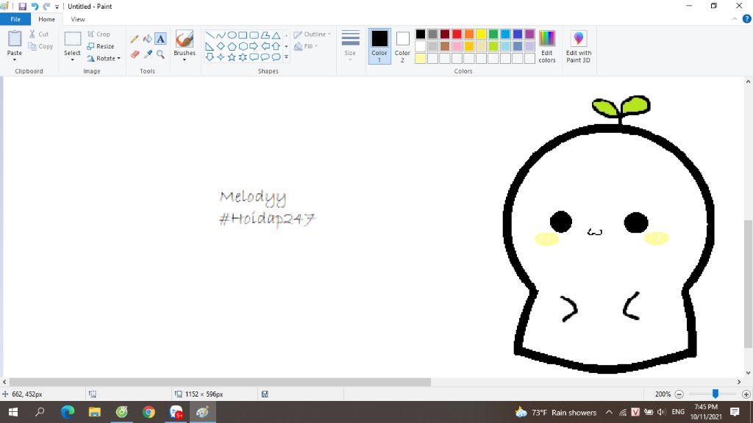
Task: Choose the Oval shape
Action: point(232,35)
